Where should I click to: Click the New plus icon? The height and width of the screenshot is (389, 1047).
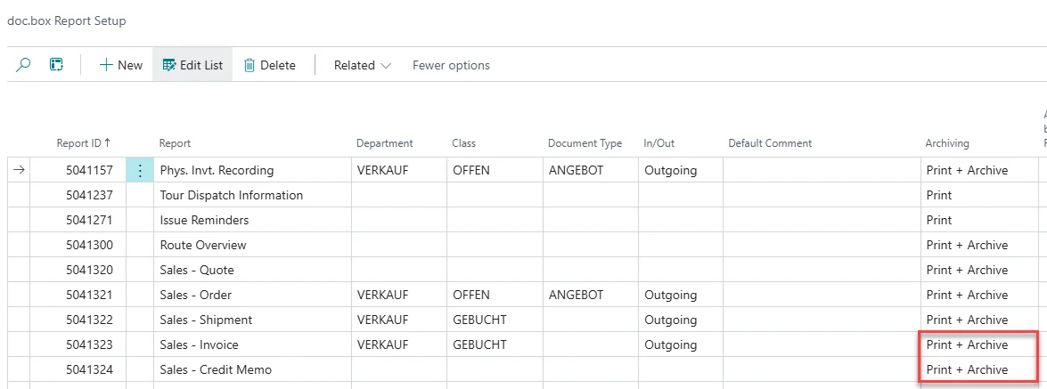pyautogui.click(x=106, y=65)
